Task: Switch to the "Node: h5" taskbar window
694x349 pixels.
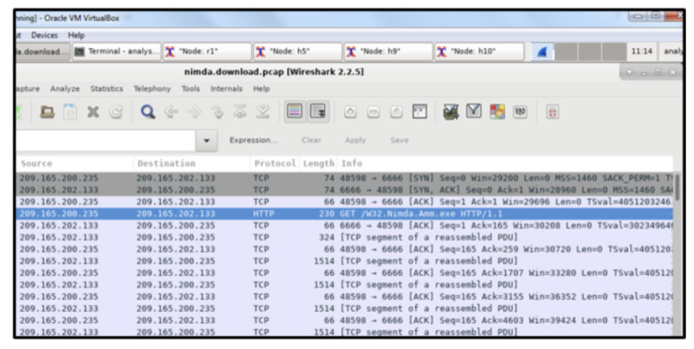Action: tap(297, 51)
